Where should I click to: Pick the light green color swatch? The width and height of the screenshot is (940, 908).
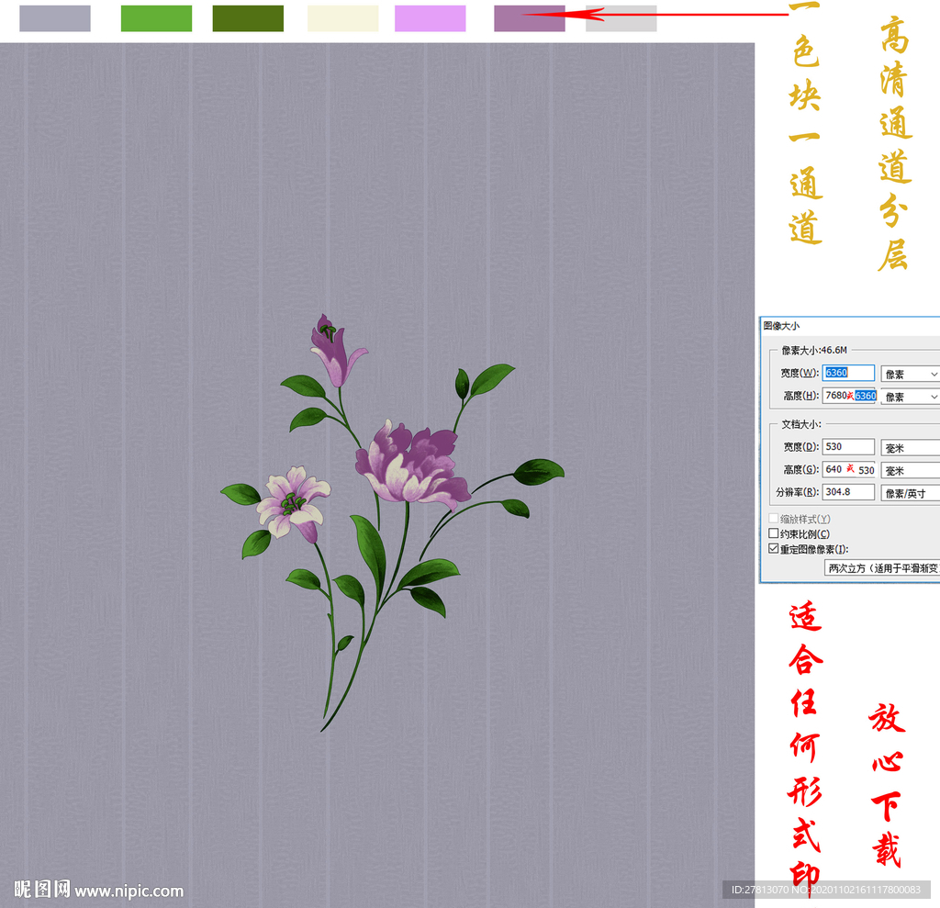point(156,18)
